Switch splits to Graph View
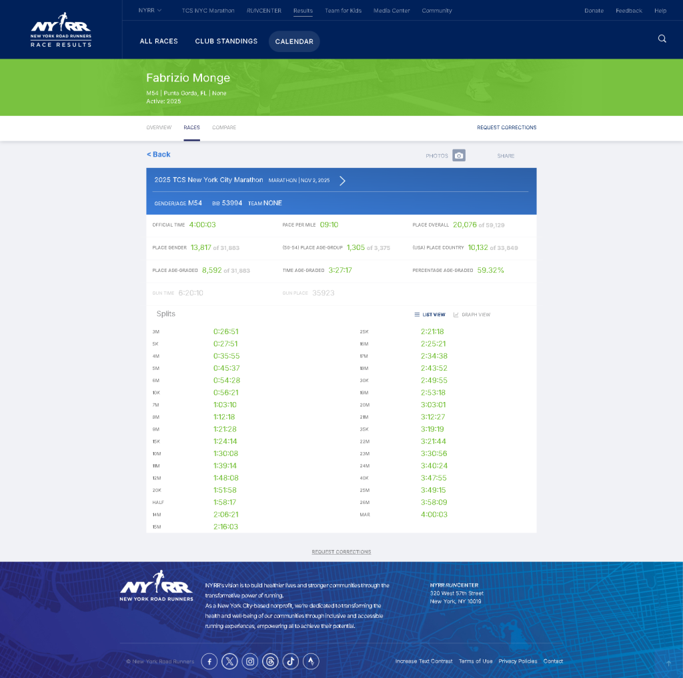The image size is (683, 678). pyautogui.click(x=472, y=315)
